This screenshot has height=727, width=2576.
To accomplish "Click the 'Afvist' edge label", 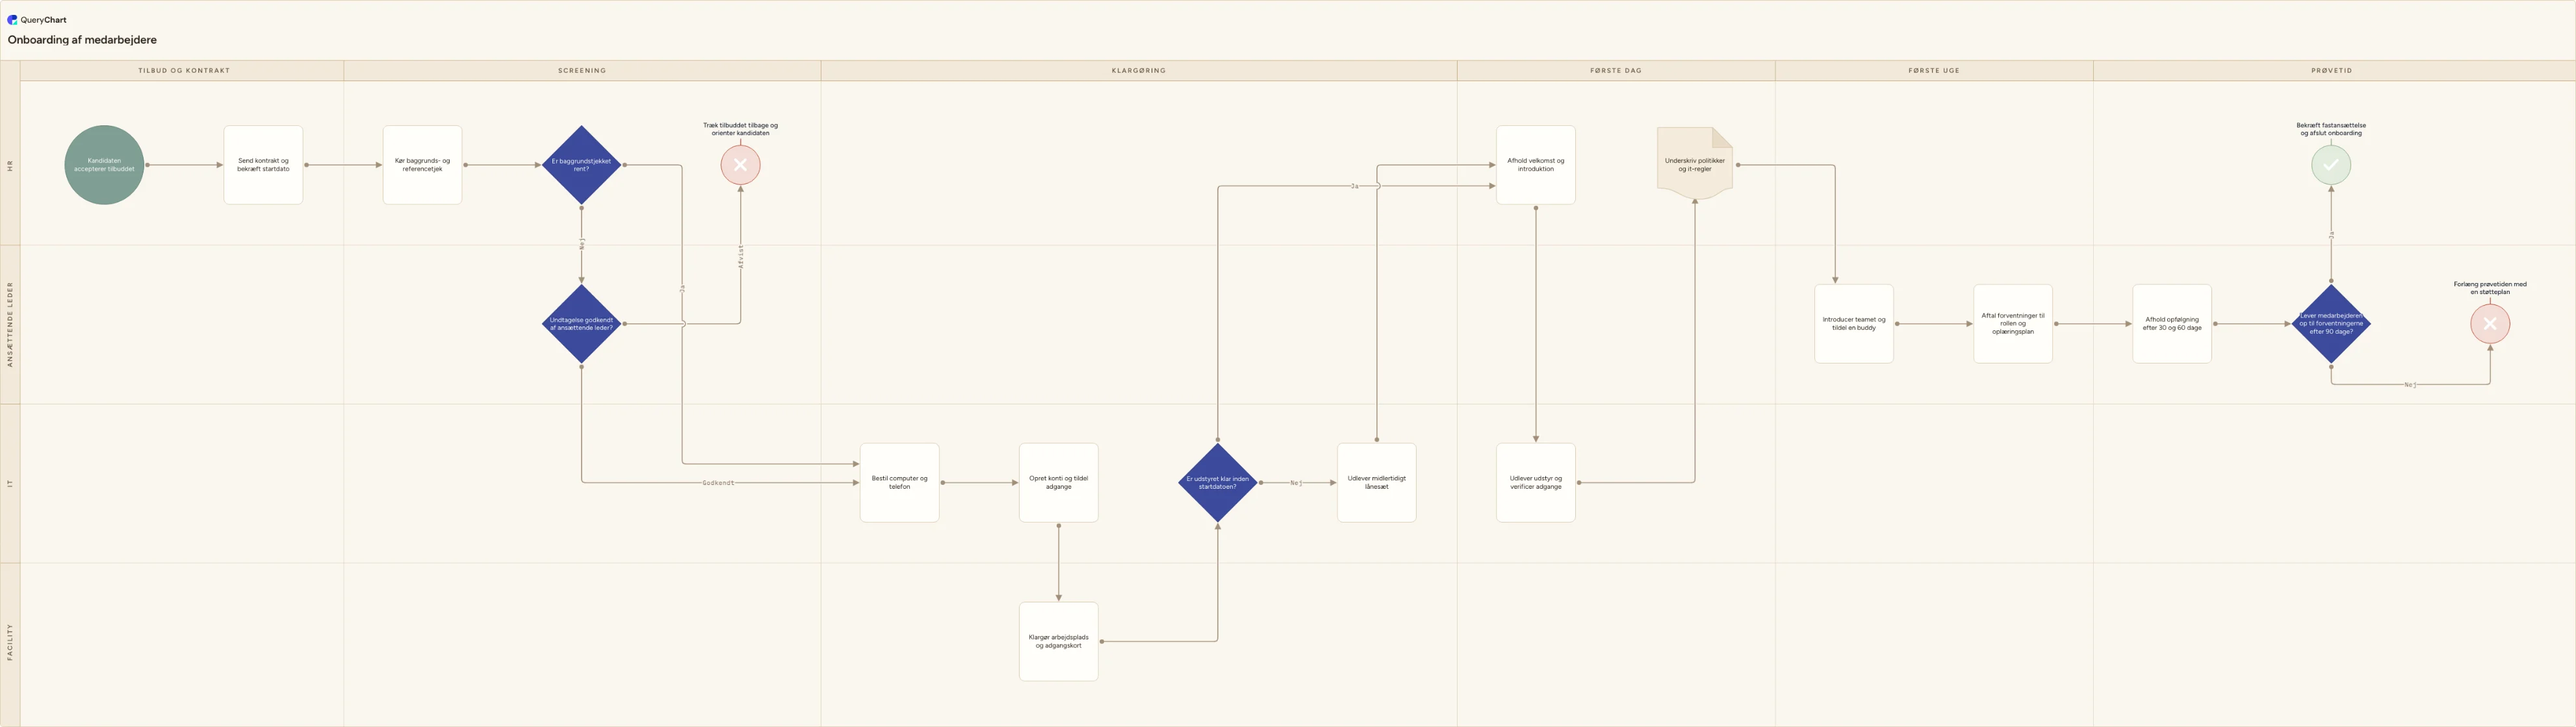I will pyautogui.click(x=740, y=256).
